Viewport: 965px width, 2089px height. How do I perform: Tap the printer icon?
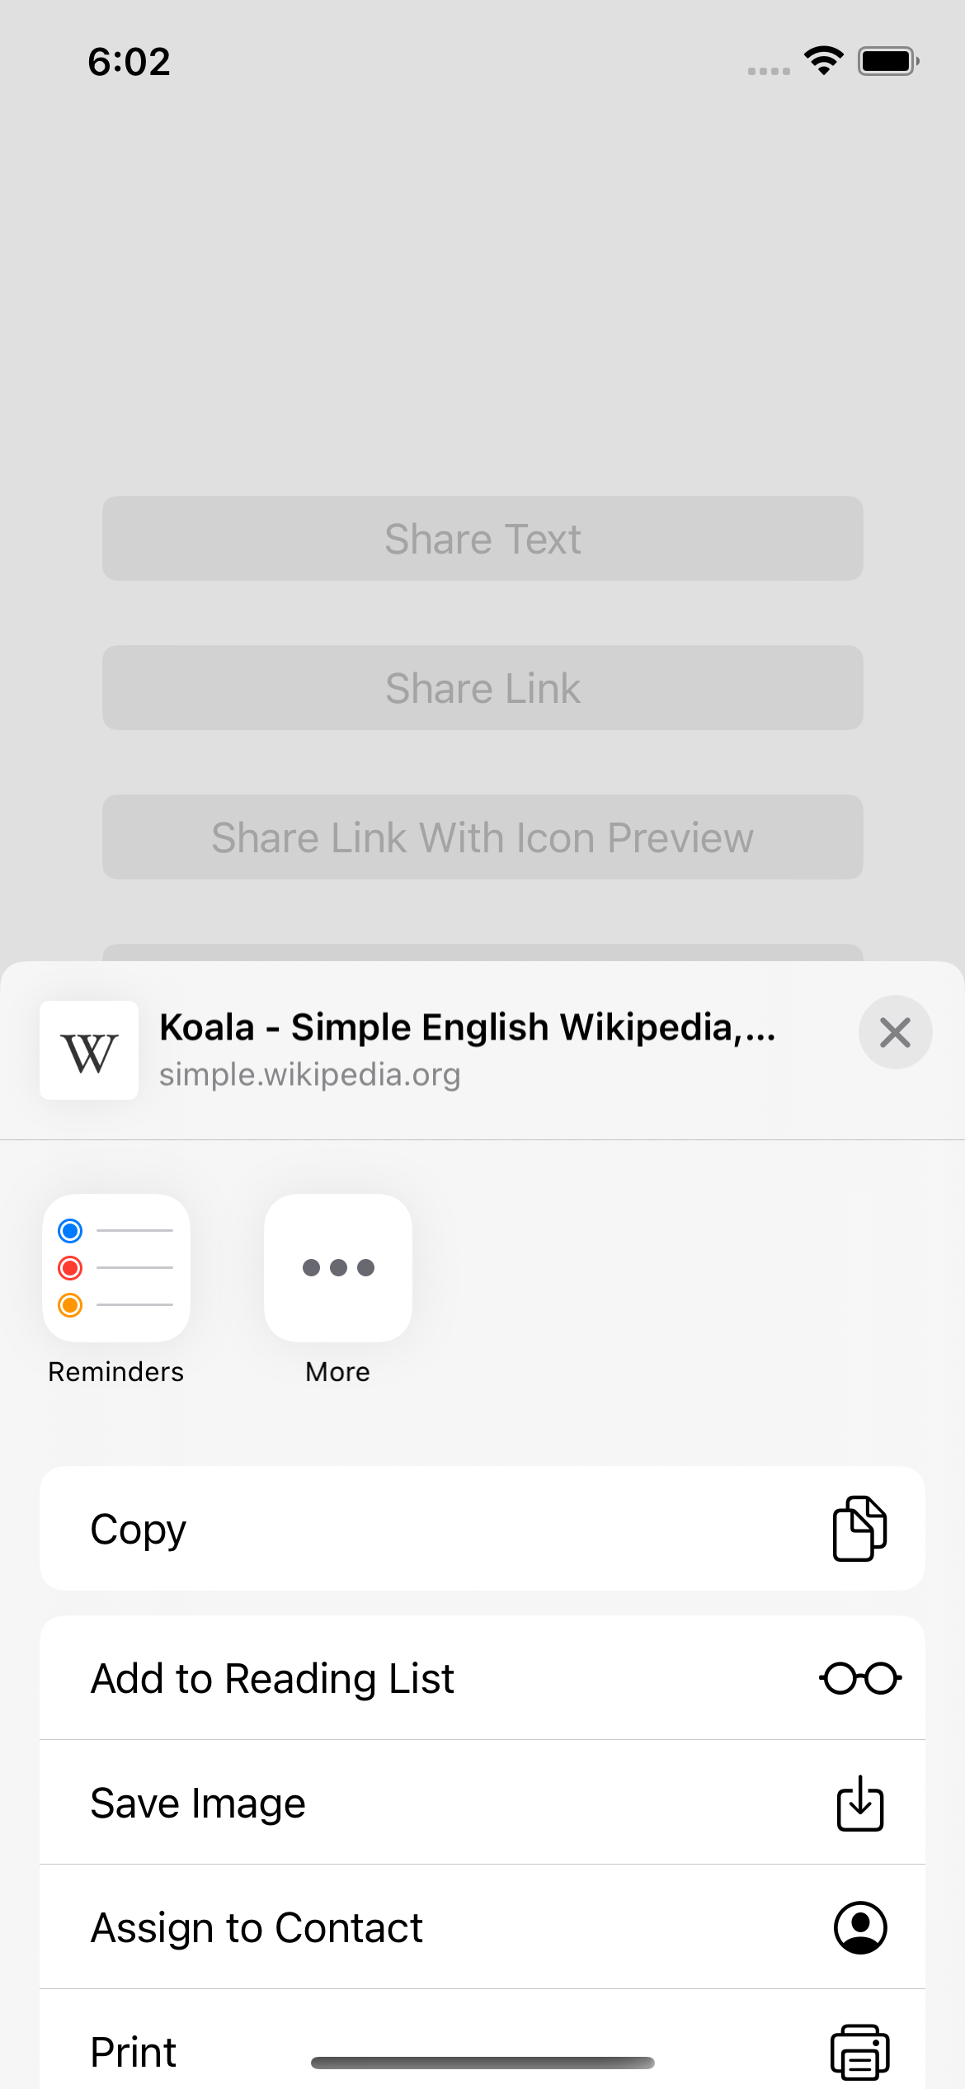coord(859,2051)
